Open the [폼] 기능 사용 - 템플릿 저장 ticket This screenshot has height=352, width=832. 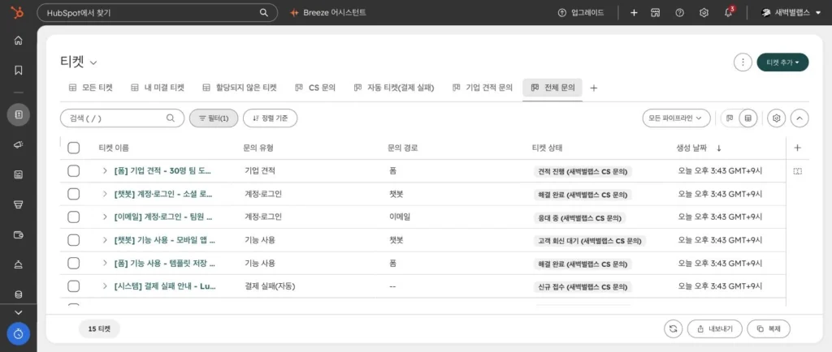click(164, 263)
